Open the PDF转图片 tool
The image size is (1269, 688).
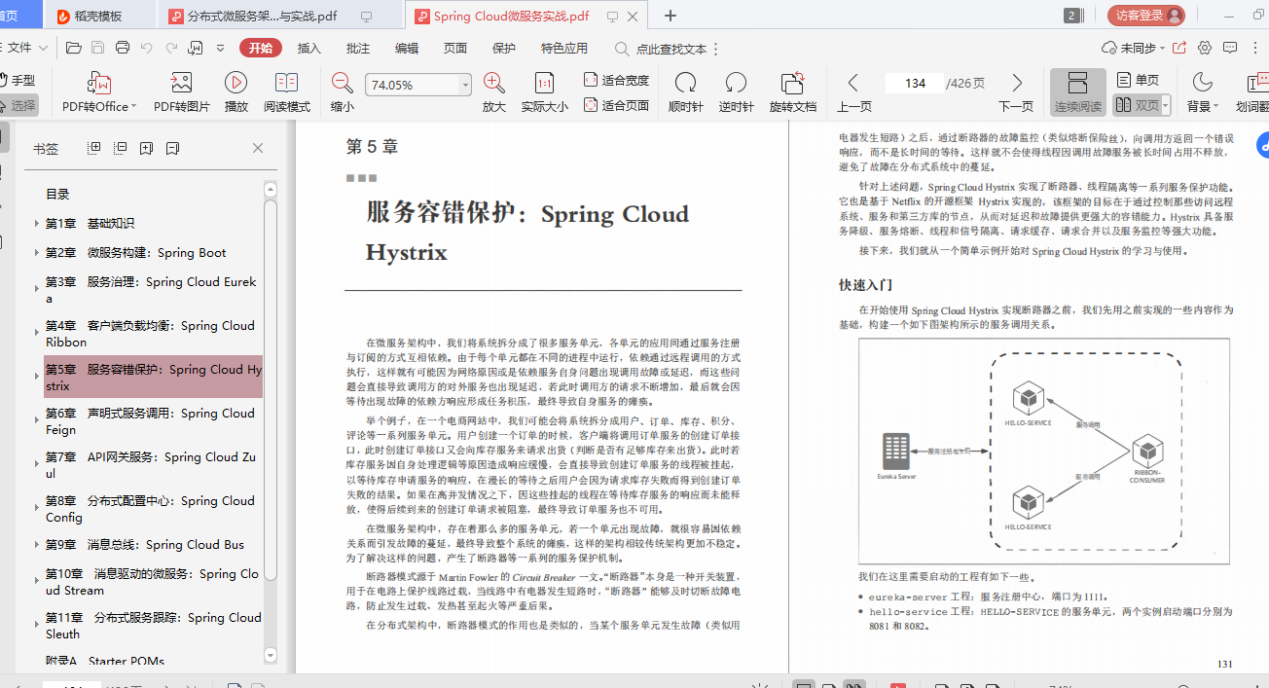(x=181, y=93)
